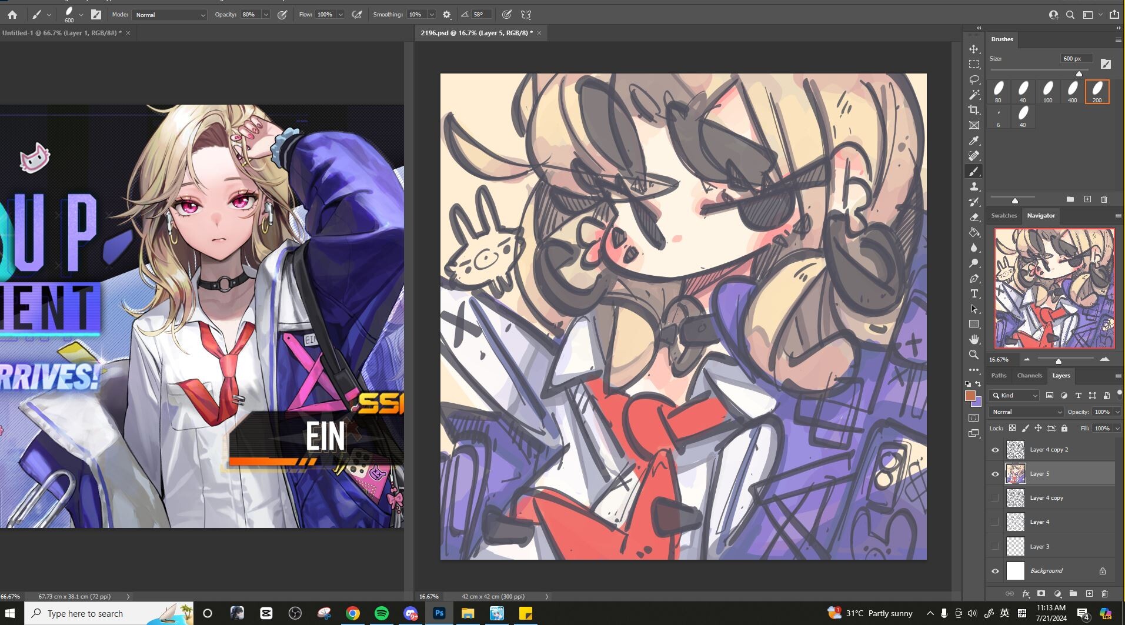Select the Pen tool
The height and width of the screenshot is (625, 1125).
(974, 278)
